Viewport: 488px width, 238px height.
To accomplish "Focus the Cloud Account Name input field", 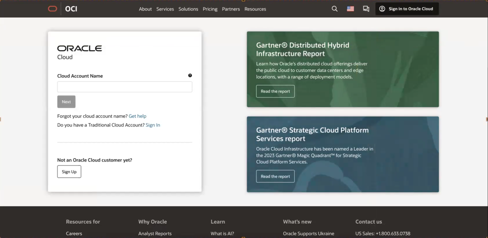I will (125, 87).
